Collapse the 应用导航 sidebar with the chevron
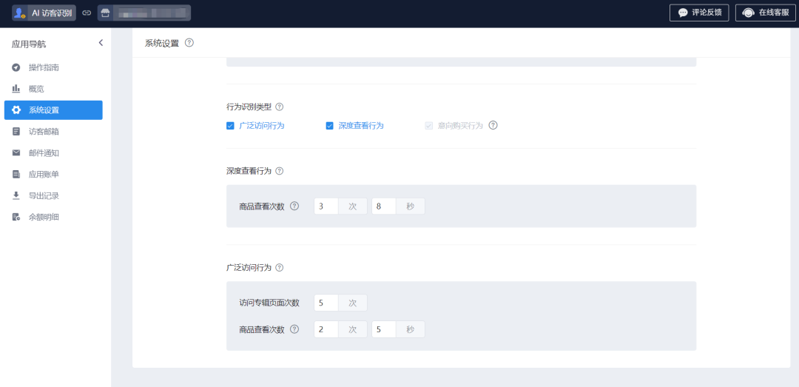Screen dimensions: 799x387 pos(101,43)
